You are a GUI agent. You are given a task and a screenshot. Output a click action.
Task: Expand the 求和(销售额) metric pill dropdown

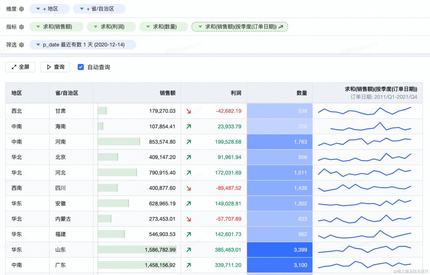tap(39, 27)
